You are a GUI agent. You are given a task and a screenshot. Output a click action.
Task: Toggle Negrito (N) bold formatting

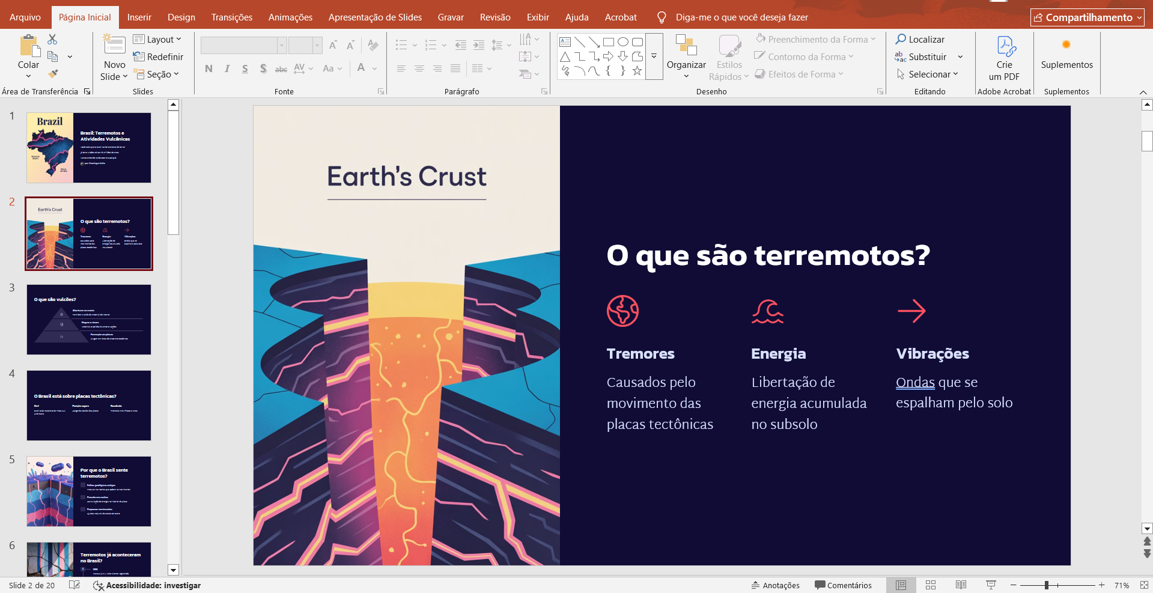[x=208, y=68]
